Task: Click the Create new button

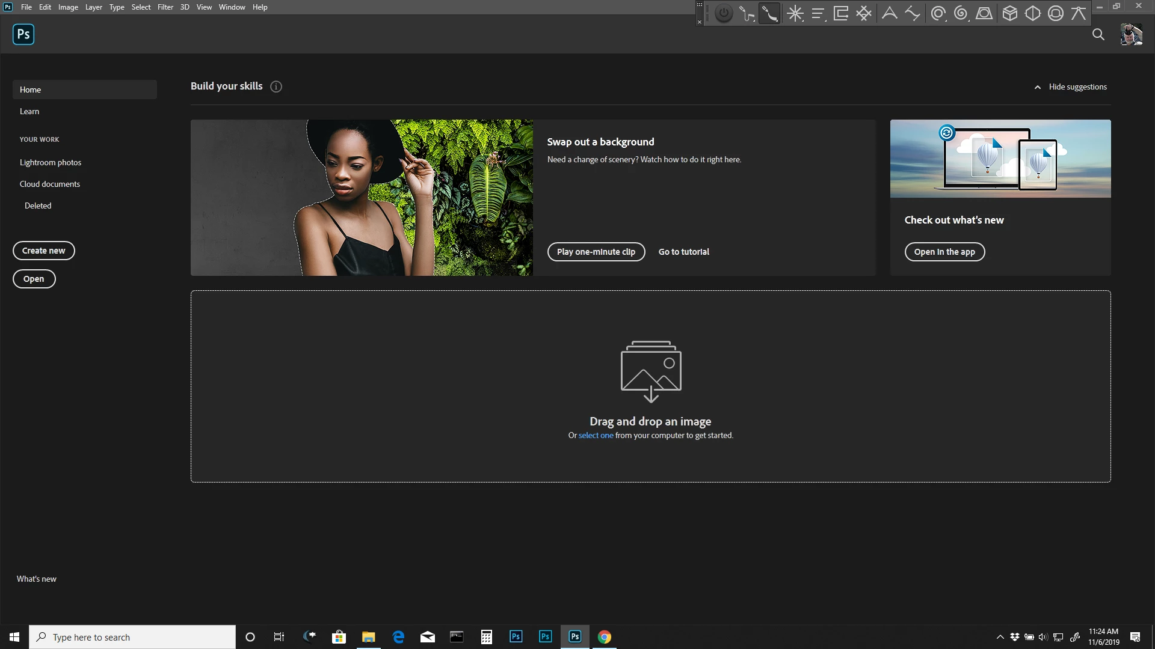Action: point(43,251)
